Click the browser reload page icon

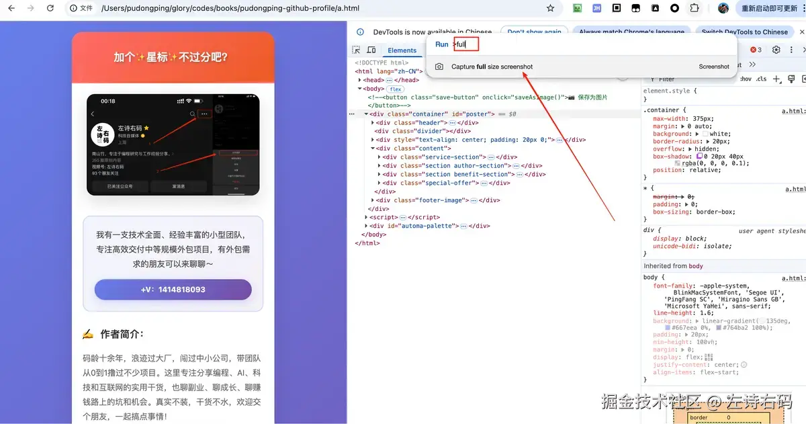(x=50, y=8)
